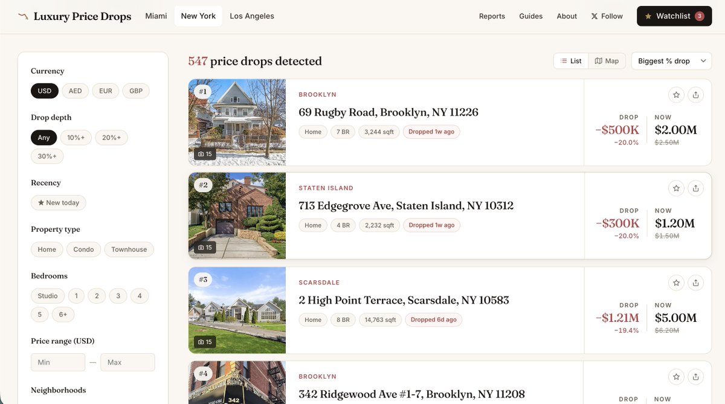Share the 713 Edgegrove Ave listing

click(695, 188)
